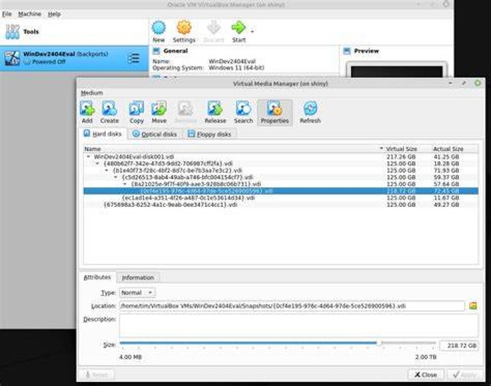Click the Search media icon
This screenshot has width=491, height=386.
point(243,108)
